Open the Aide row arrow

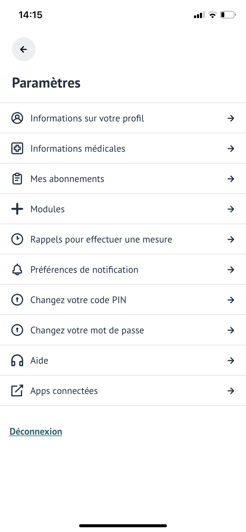[231, 361]
